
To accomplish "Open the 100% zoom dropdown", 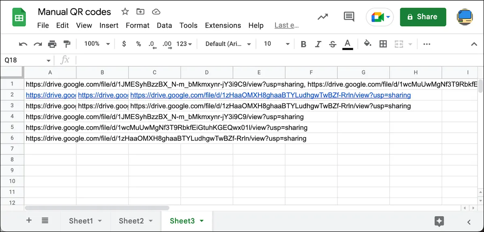I will [x=97, y=44].
